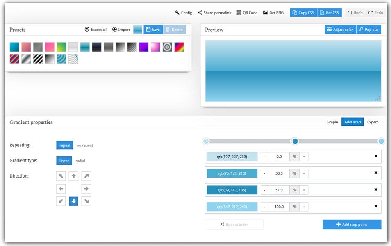Keep repeating enabled by clicking repeat
The image size is (391, 246).
point(64,145)
